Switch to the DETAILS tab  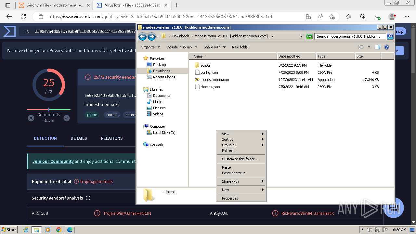point(79,138)
